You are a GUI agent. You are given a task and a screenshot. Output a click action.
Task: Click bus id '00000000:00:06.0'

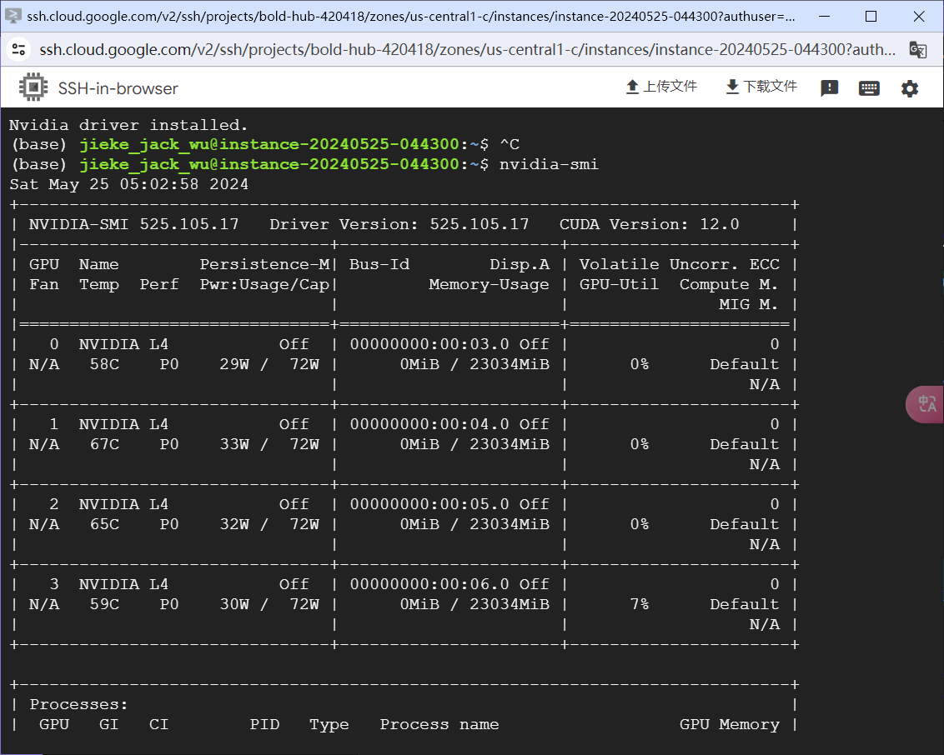[429, 584]
